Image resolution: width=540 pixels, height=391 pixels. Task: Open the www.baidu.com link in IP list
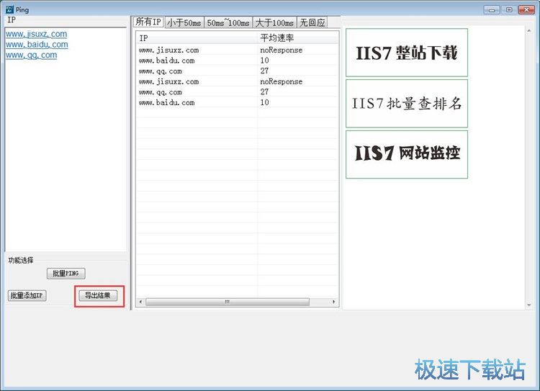37,45
